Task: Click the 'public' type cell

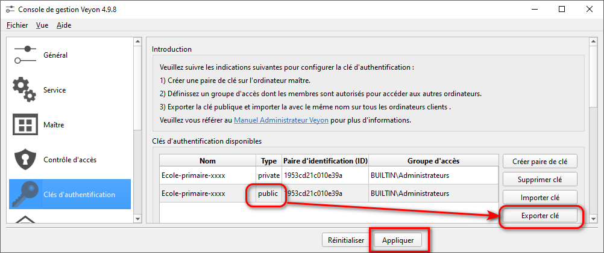Action: (x=268, y=194)
